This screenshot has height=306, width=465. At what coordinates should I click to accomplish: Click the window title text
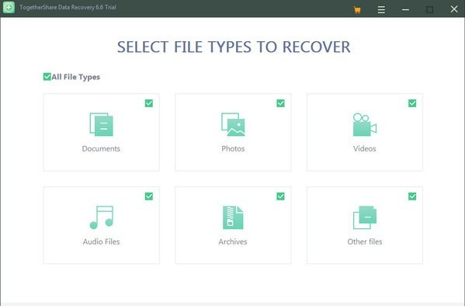68,8
